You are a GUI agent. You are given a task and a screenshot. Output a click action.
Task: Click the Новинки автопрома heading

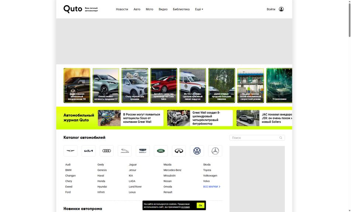click(x=83, y=209)
